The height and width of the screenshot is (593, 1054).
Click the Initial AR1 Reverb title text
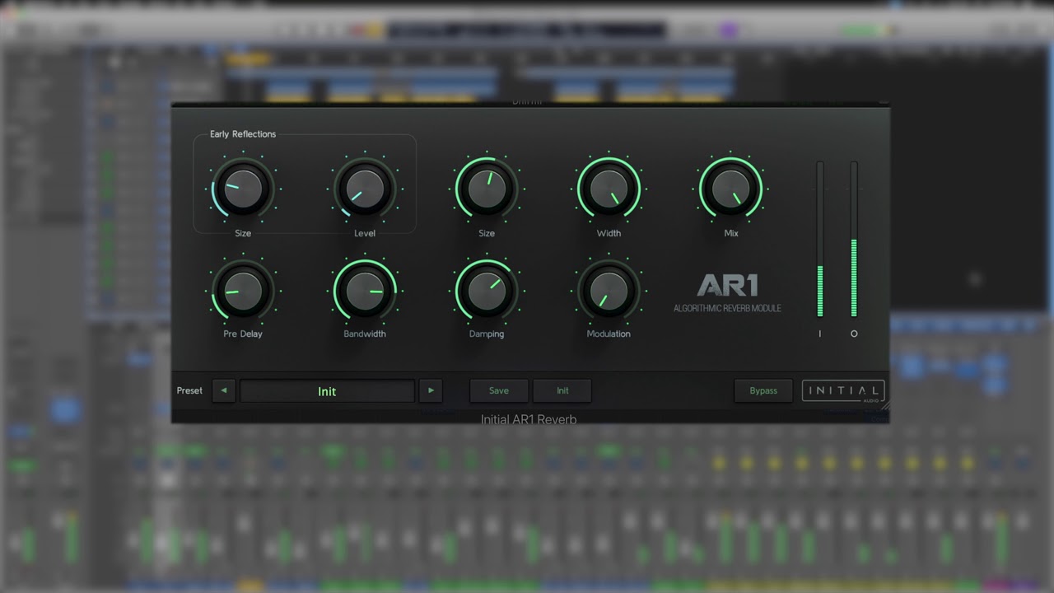[x=529, y=419]
